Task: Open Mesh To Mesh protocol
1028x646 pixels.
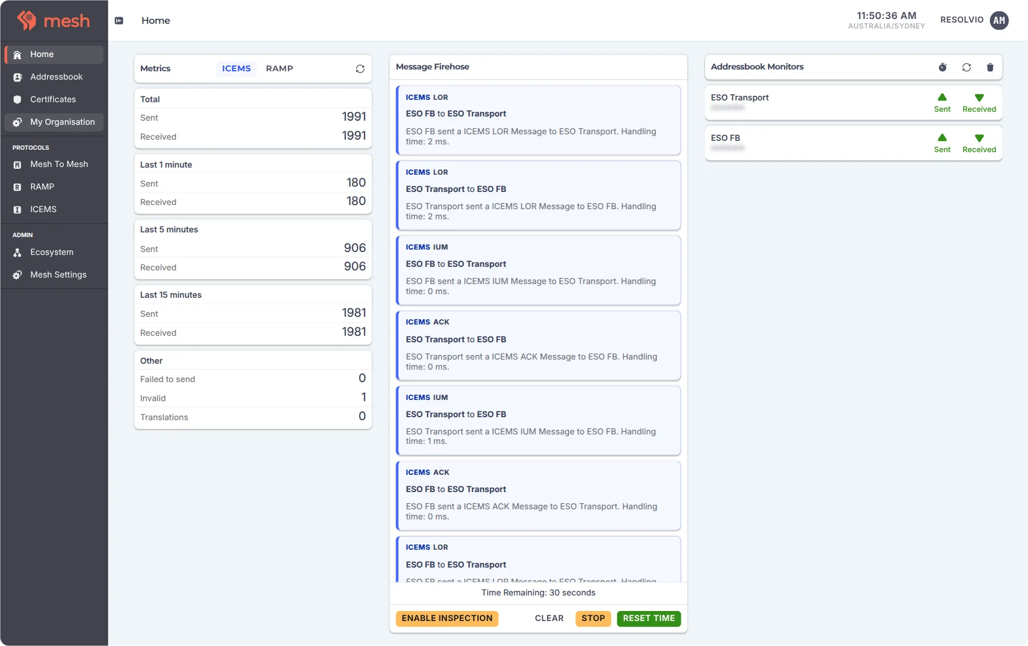Action: [x=54, y=164]
